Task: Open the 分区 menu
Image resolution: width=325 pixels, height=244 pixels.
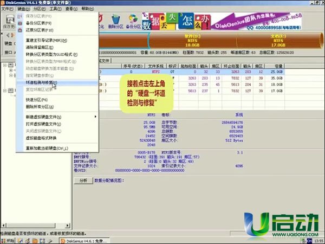Action: click(40, 9)
